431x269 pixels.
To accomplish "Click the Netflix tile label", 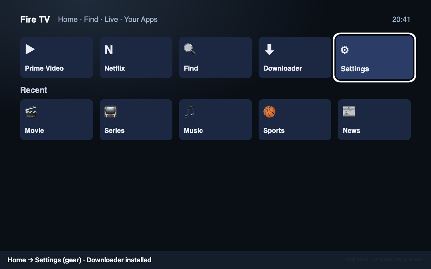I will click(x=114, y=68).
